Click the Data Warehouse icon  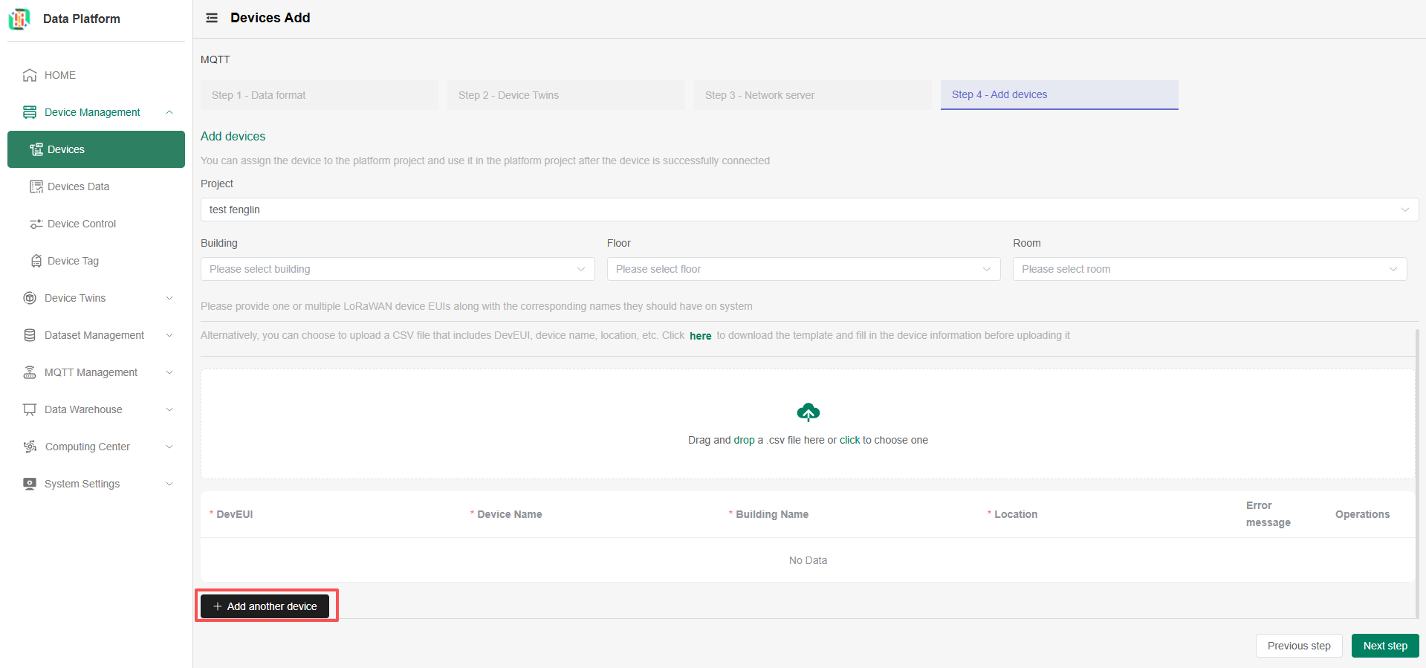(30, 409)
